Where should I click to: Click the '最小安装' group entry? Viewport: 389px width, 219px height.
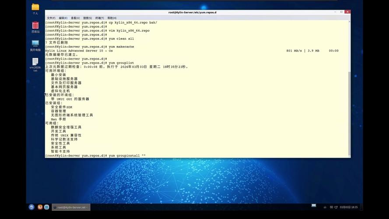coord(59,75)
